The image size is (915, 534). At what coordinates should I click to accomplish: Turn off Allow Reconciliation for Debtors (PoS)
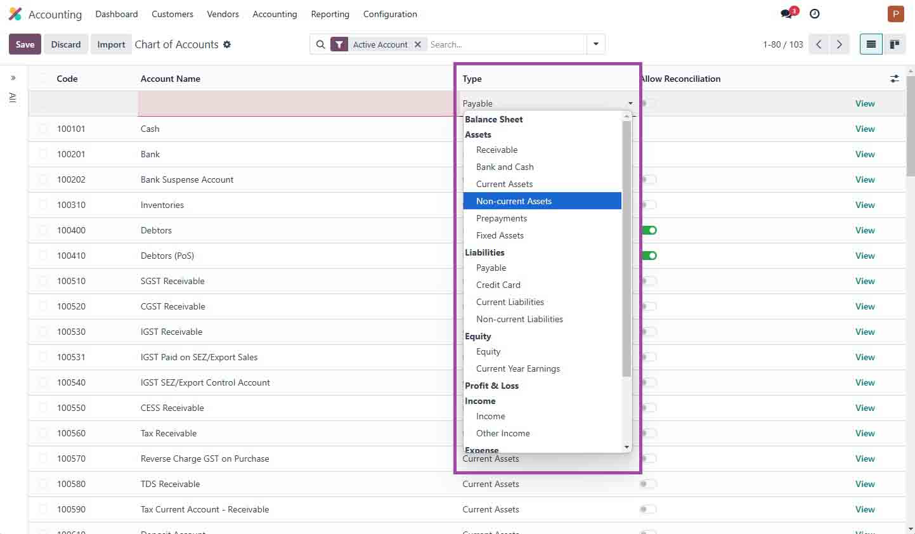coord(648,256)
